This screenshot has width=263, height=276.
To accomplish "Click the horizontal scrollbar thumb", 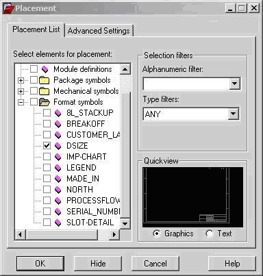I will pyautogui.click(x=62, y=234).
